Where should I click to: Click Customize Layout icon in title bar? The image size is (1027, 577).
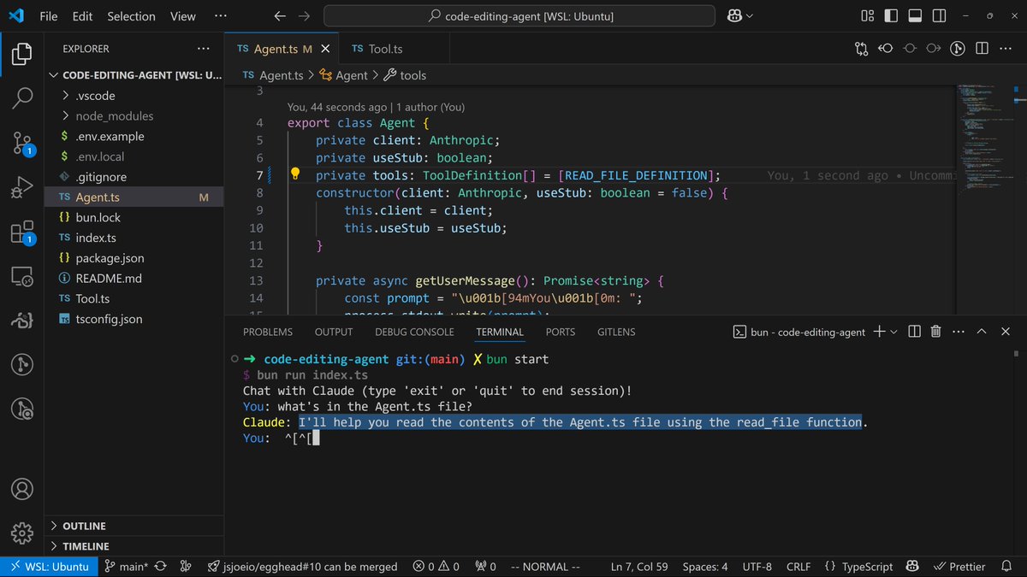[868, 16]
